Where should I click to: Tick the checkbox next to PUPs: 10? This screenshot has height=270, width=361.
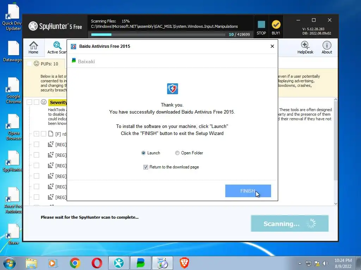29,64
